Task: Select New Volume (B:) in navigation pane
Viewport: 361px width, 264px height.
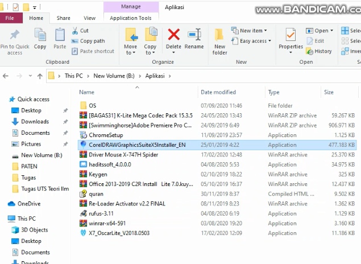Action: click(42, 155)
